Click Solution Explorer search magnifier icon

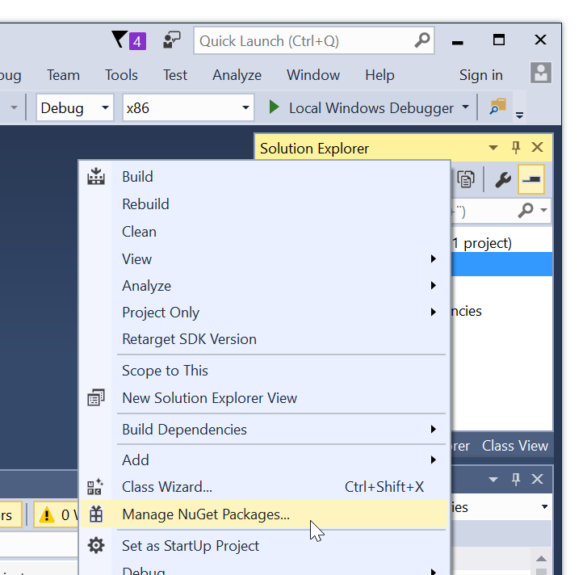coord(526,211)
